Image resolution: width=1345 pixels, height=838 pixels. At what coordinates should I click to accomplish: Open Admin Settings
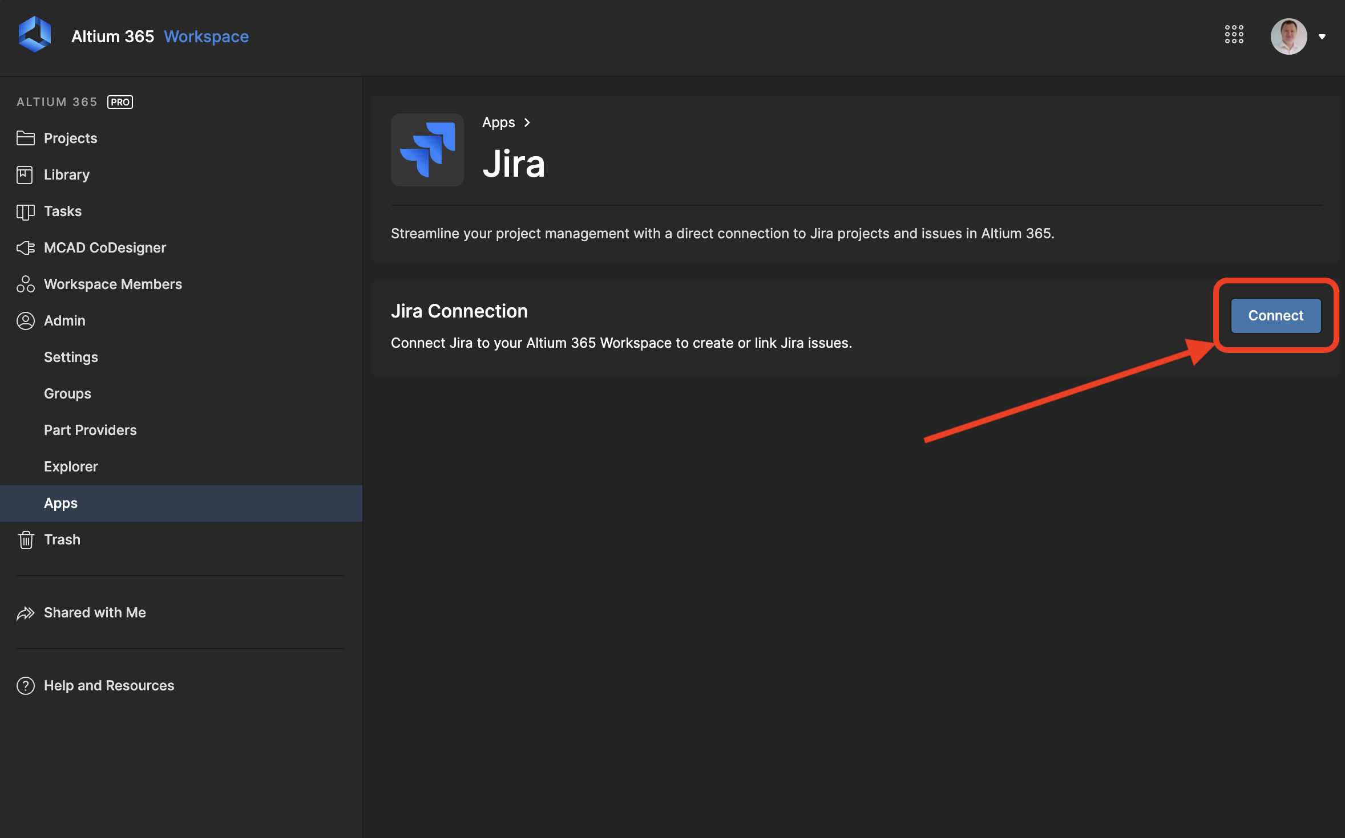click(181, 357)
